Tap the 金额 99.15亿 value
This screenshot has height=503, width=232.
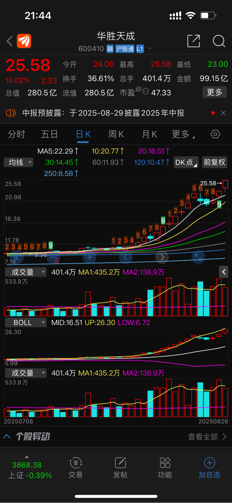214,79
